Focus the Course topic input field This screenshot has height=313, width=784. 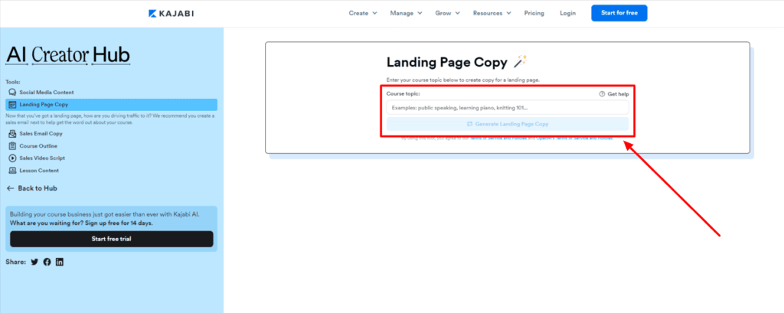(x=508, y=107)
